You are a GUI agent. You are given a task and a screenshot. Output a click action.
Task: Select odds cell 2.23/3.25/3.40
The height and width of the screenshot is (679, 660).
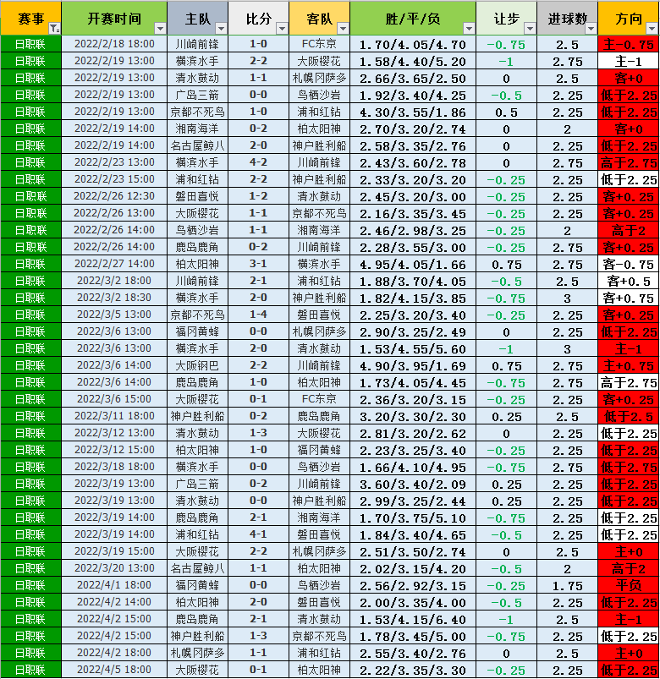pos(413,450)
